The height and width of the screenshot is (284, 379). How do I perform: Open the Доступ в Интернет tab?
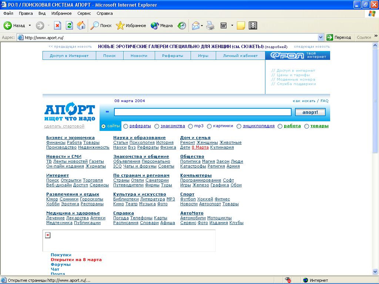[x=69, y=55]
